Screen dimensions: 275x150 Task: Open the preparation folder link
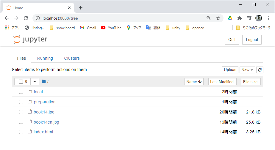(45, 102)
